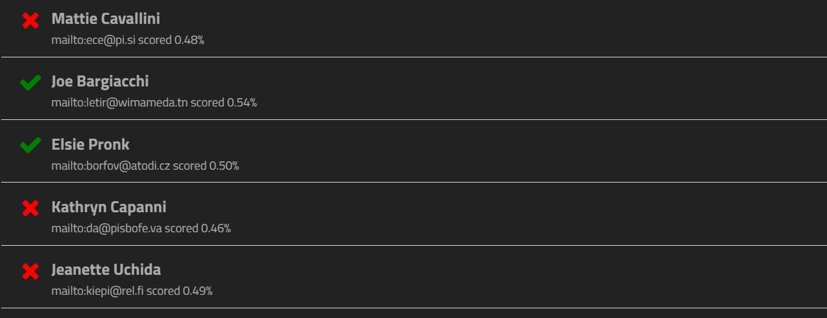
Task: Click the green checkmark beside Elsie Pronk
Action: pyautogui.click(x=30, y=146)
